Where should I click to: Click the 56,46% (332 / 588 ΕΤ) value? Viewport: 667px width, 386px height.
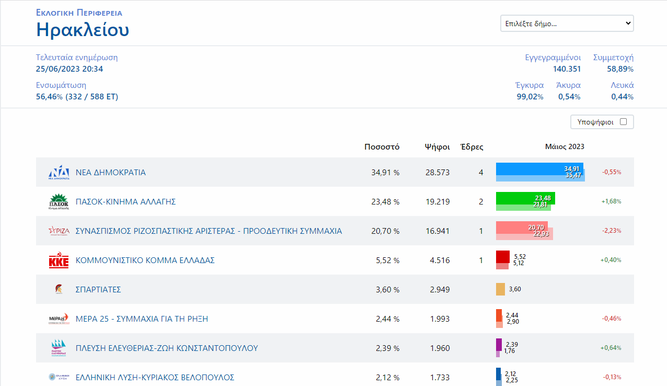coord(77,97)
